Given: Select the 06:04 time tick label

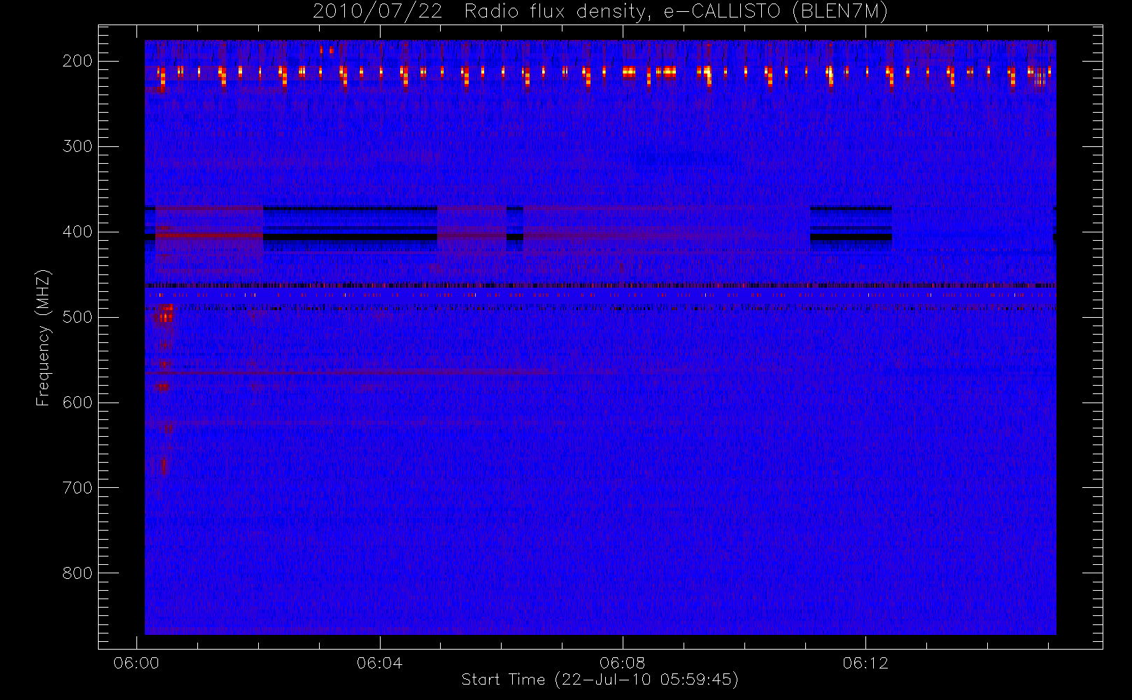Looking at the screenshot, I should tap(379, 663).
